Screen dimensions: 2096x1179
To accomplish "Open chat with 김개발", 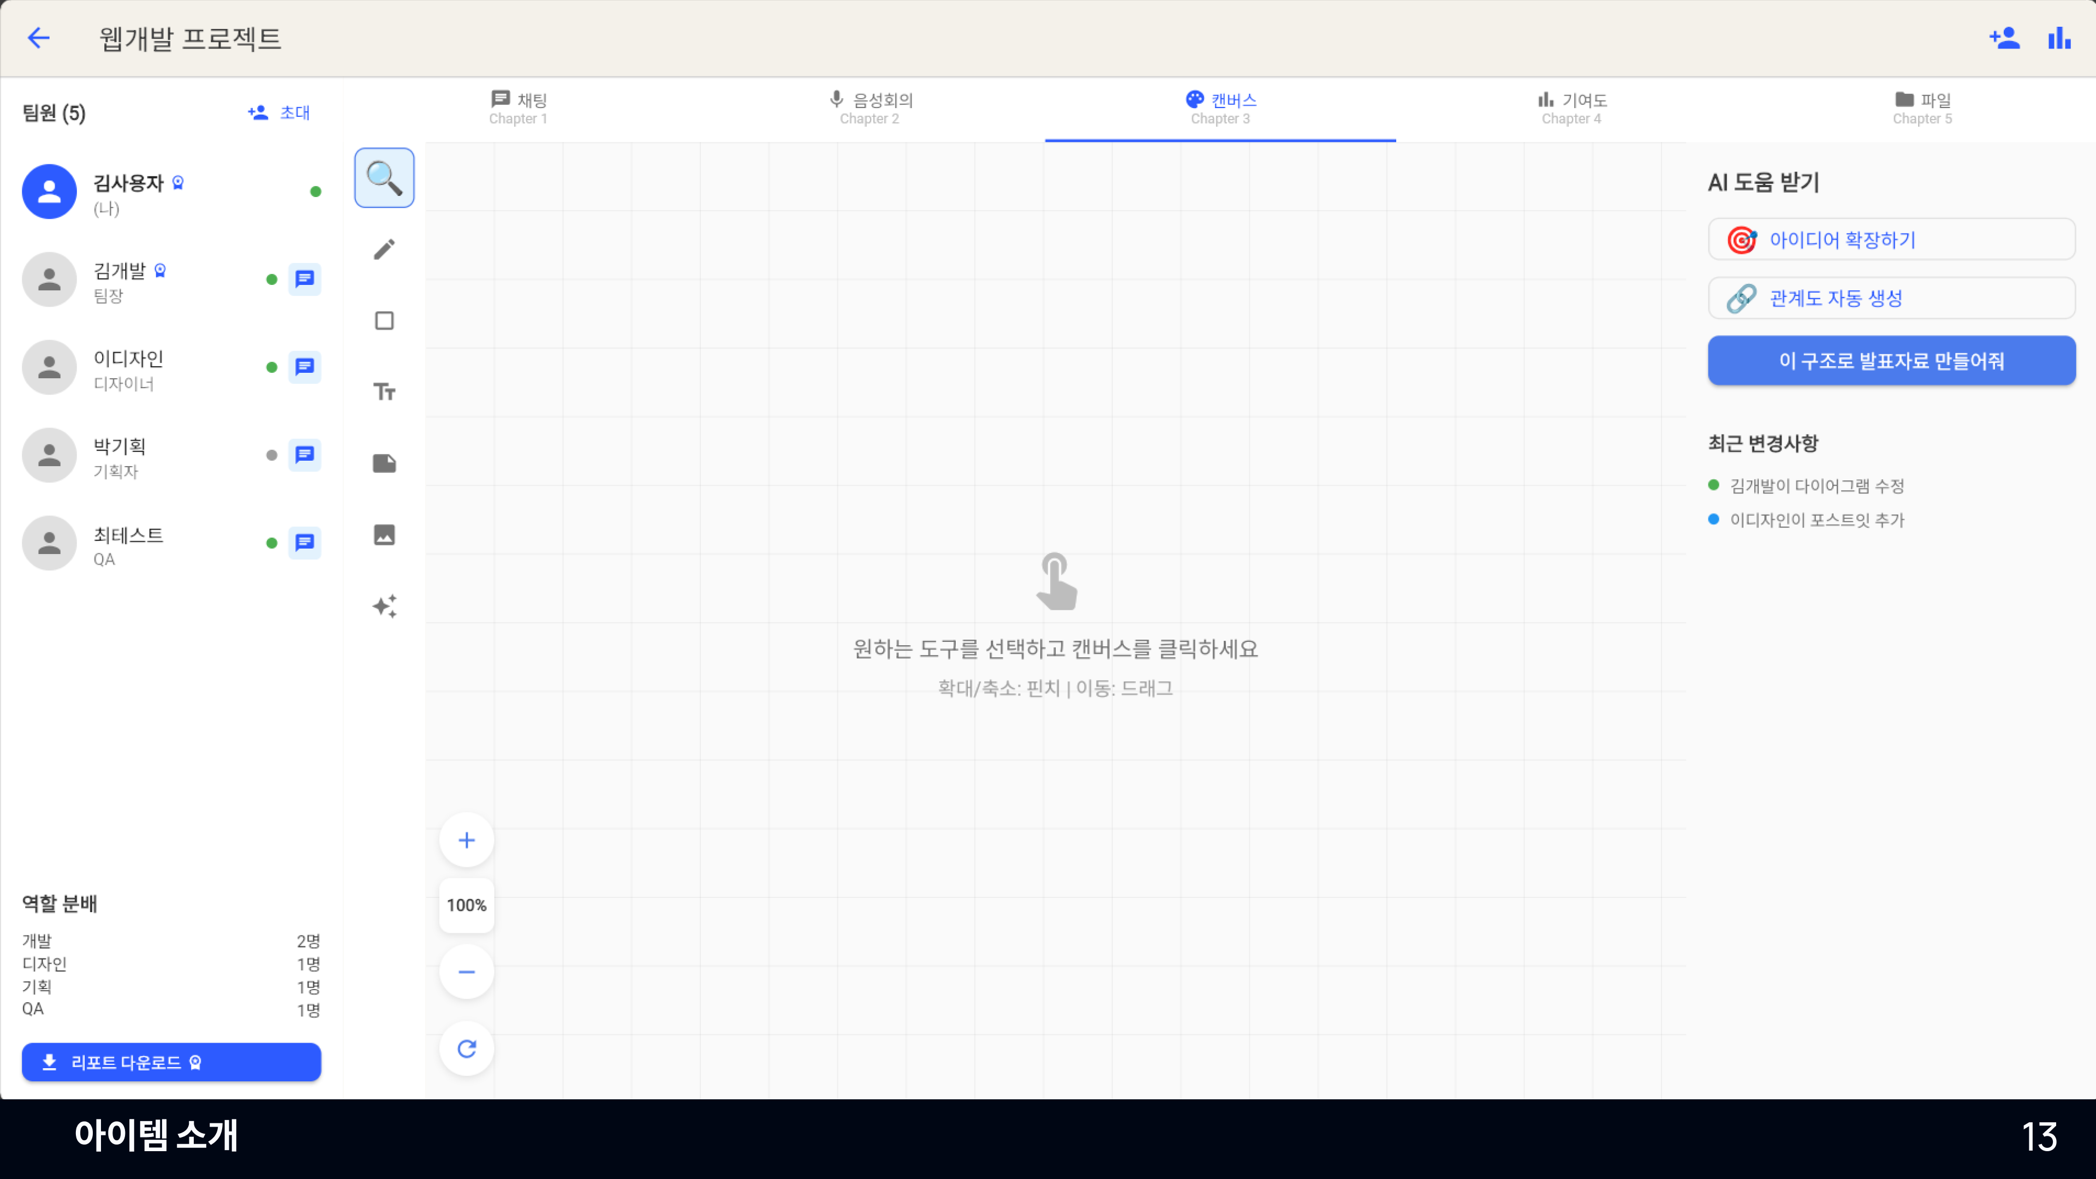I will click(x=305, y=279).
